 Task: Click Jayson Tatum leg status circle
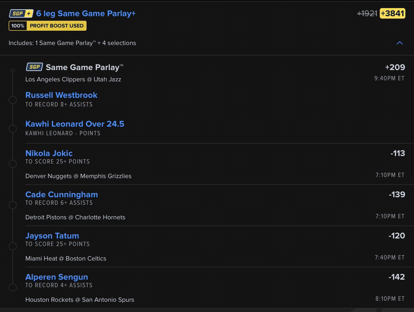click(12, 246)
